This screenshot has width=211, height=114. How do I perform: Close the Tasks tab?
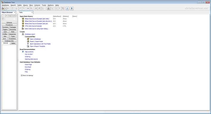tap(32, 12)
